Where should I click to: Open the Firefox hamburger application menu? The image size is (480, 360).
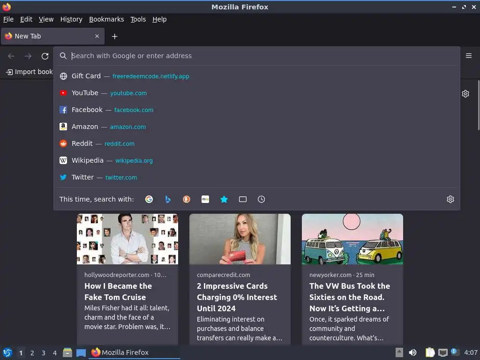point(468,56)
